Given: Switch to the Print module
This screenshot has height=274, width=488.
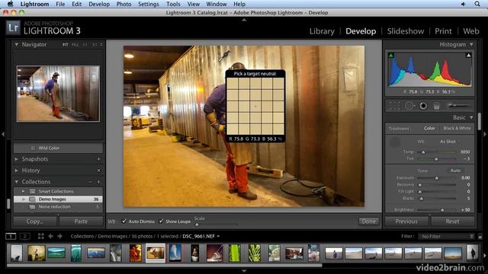Looking at the screenshot, I should (443, 31).
